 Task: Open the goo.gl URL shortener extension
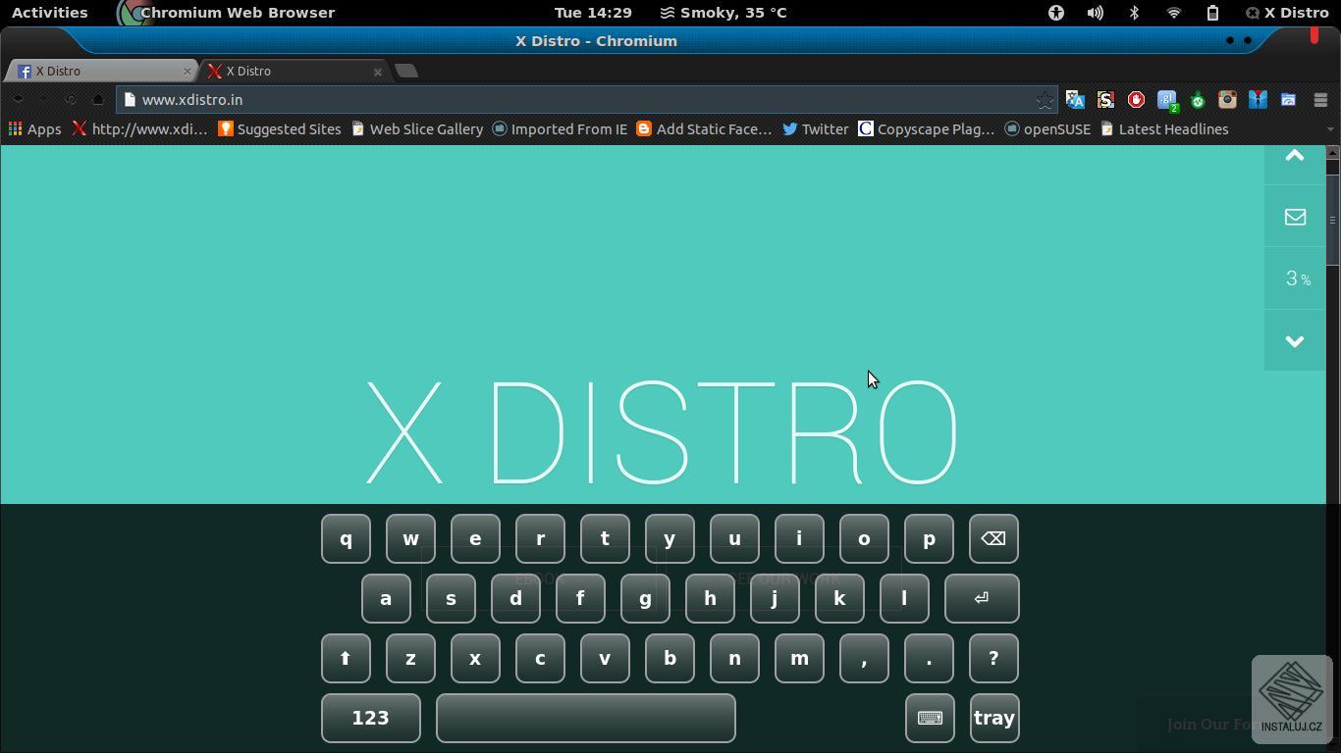[x=1167, y=100]
